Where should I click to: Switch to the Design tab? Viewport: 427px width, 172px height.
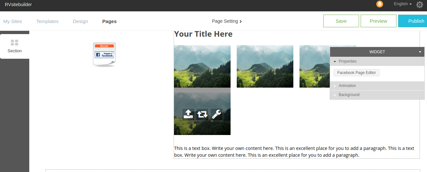(80, 21)
